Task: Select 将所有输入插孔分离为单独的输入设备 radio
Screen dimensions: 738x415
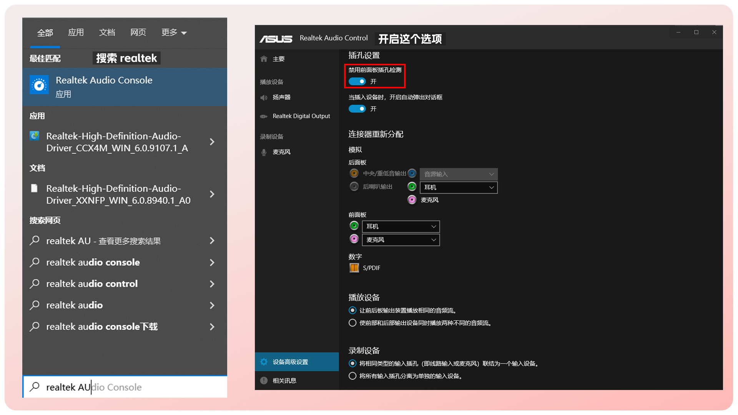Action: [352, 376]
